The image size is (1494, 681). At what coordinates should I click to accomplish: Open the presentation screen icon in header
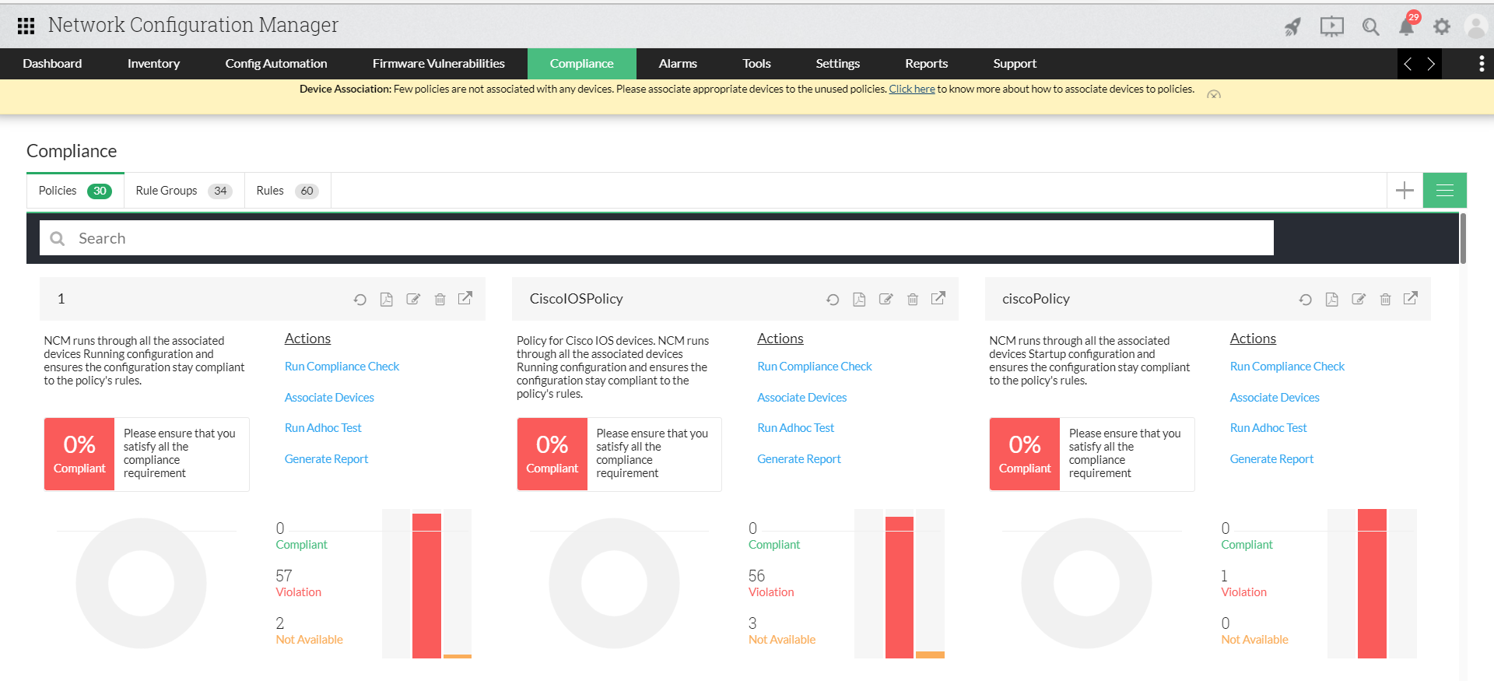coord(1331,27)
